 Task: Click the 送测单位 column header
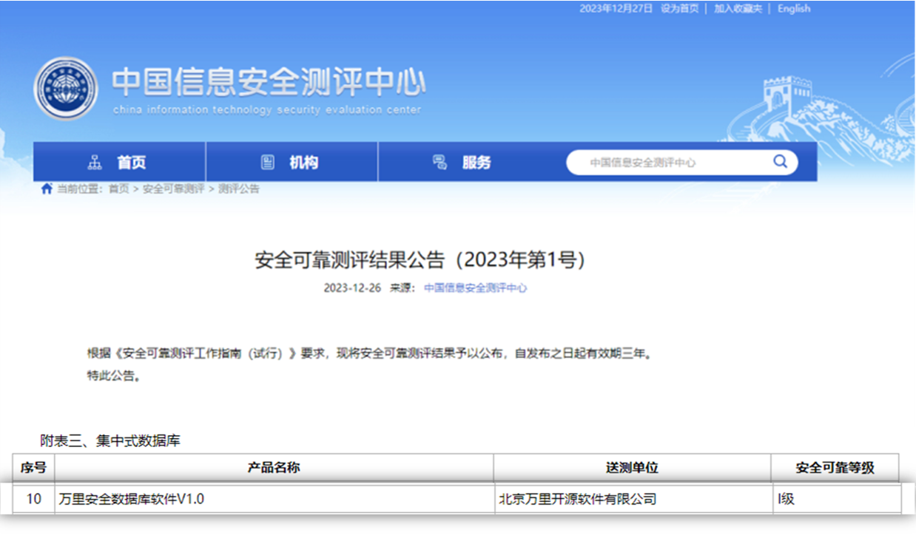(632, 468)
